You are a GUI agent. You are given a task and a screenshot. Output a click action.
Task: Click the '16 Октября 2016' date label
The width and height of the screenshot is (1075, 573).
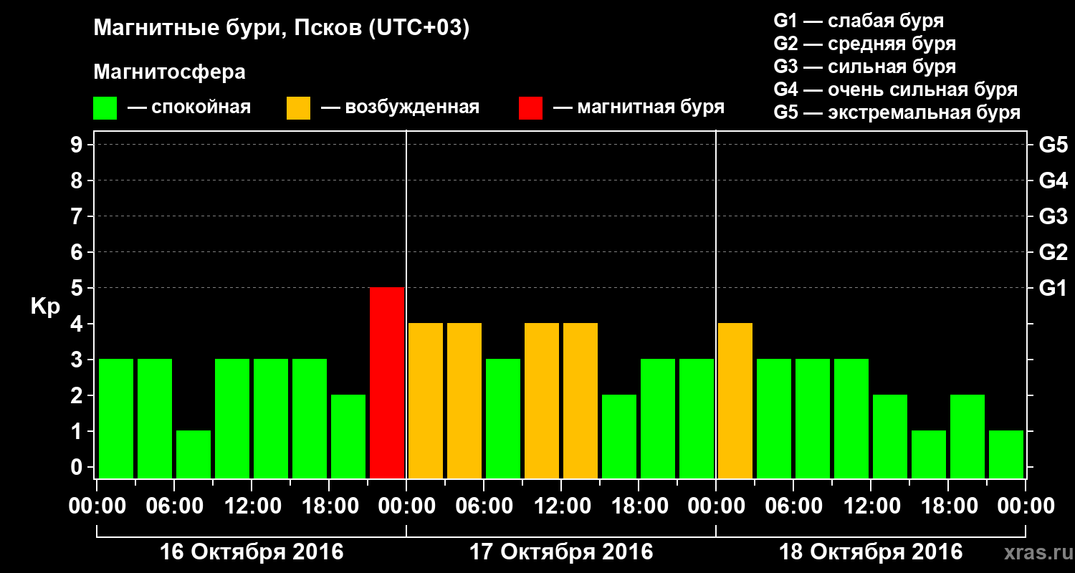[x=252, y=552]
